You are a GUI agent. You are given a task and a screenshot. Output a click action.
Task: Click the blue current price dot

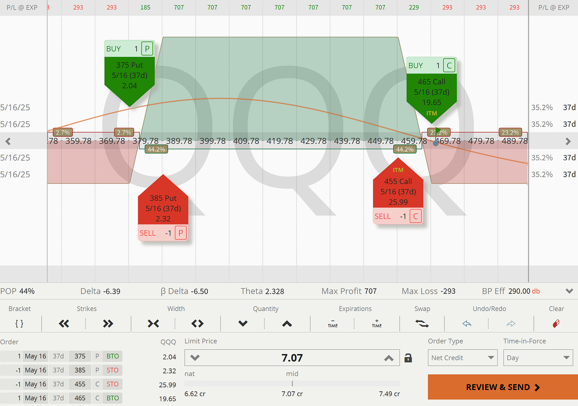(435, 143)
